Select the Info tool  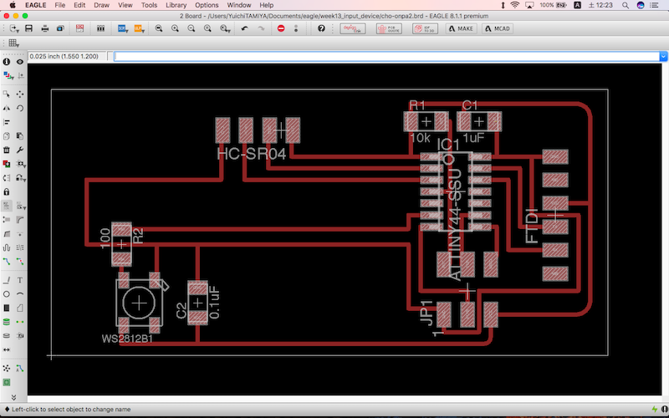pyautogui.click(x=7, y=62)
